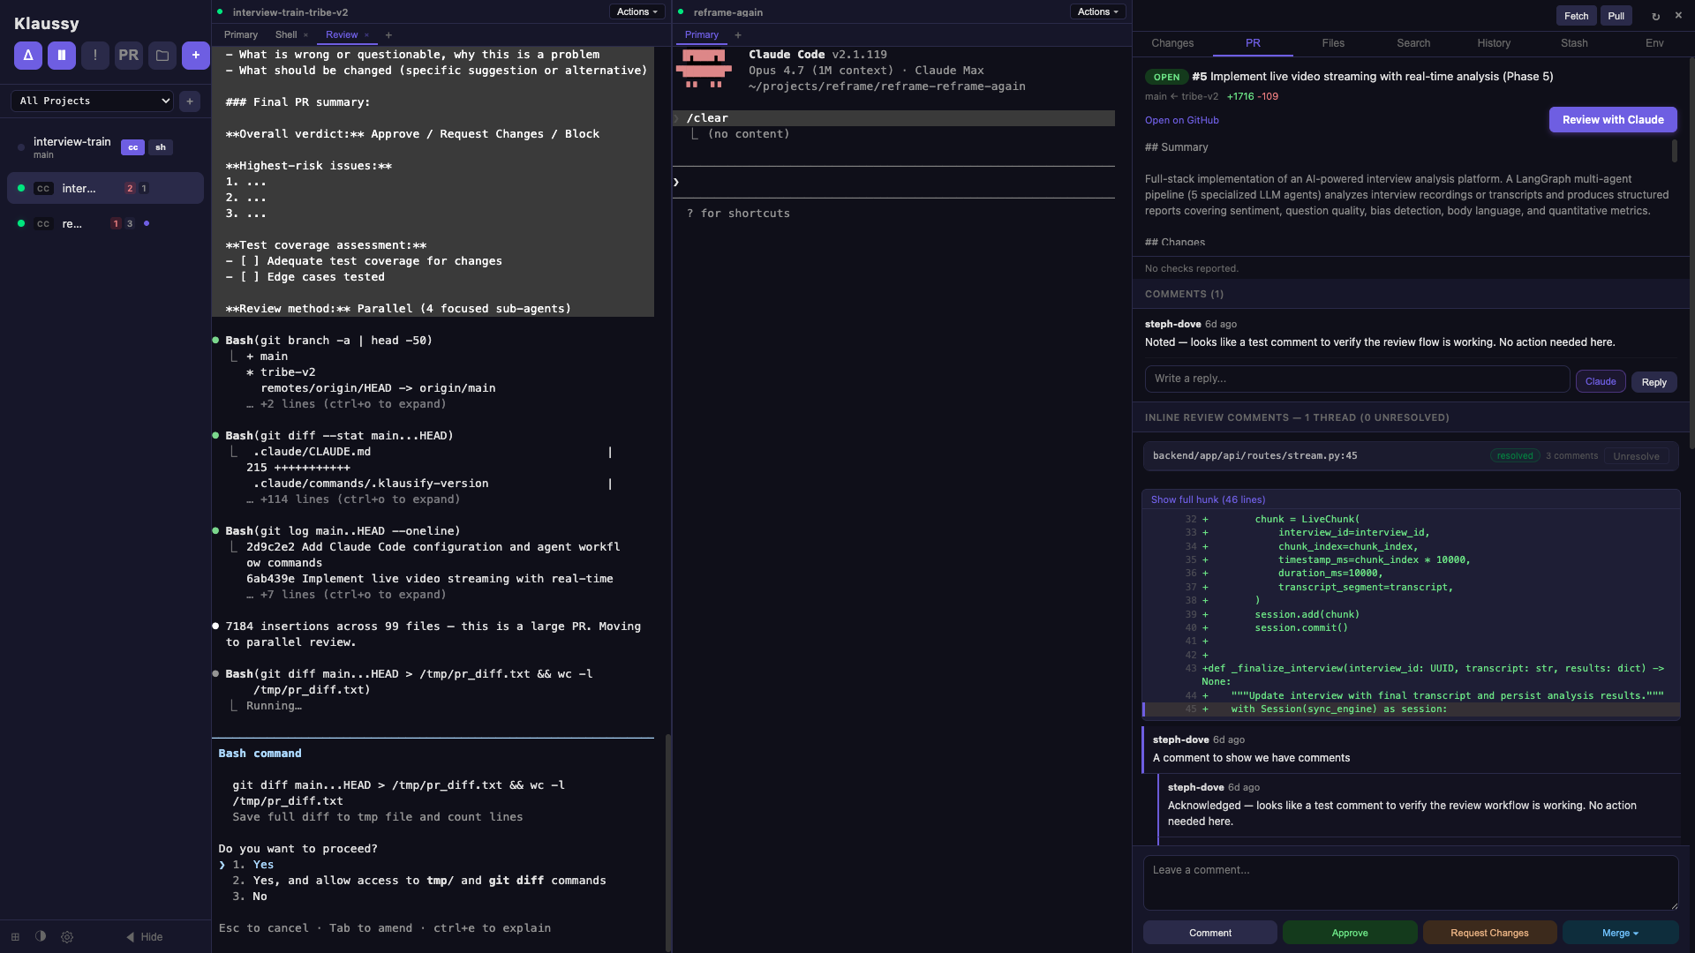The image size is (1695, 953).
Task: Click the grid layout icon at bottom left
Action: [x=15, y=937]
